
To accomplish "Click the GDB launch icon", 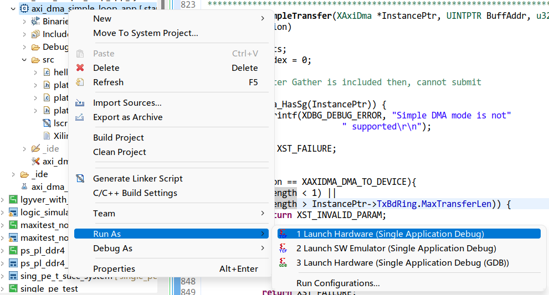I will pos(283,262).
